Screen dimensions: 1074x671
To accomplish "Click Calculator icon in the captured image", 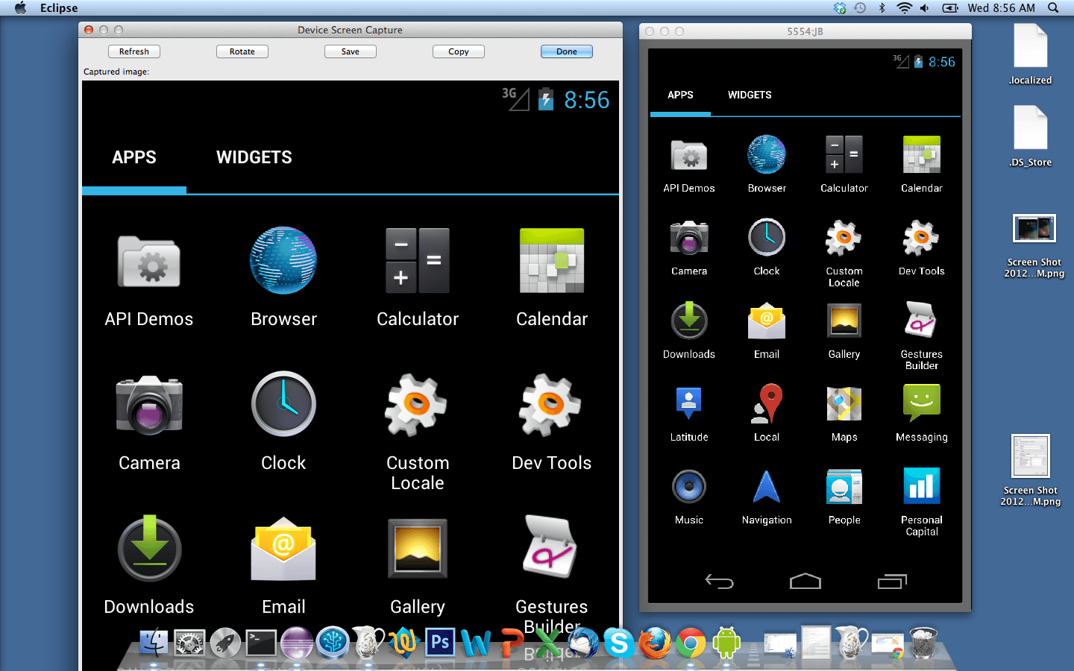I will click(x=418, y=260).
